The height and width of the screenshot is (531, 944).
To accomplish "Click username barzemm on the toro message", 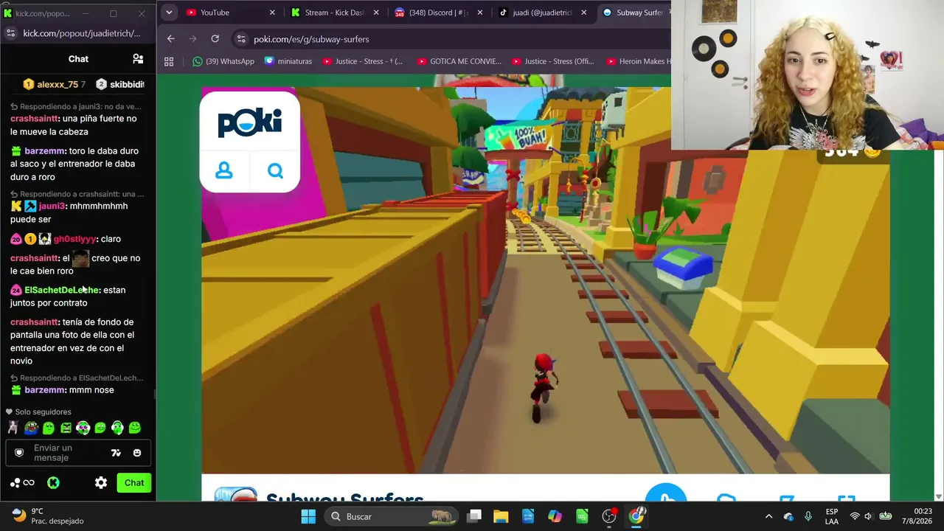I will [45, 151].
